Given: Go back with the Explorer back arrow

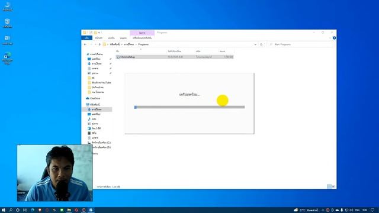Looking at the screenshot, I should point(85,44).
